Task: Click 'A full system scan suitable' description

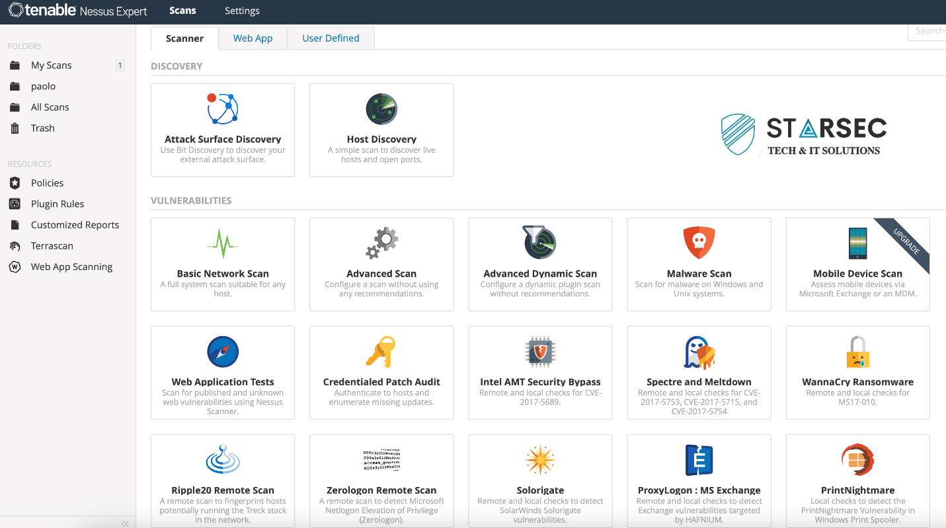Action: 223,289
